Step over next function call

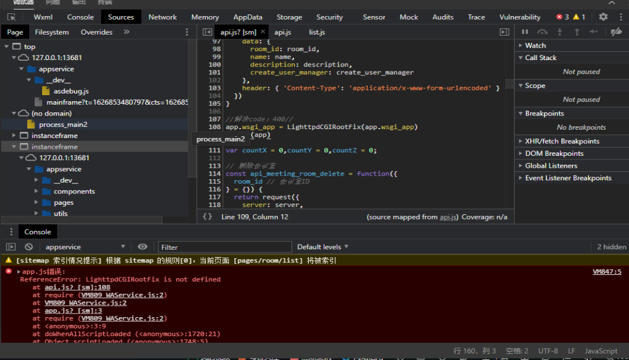tap(542, 32)
